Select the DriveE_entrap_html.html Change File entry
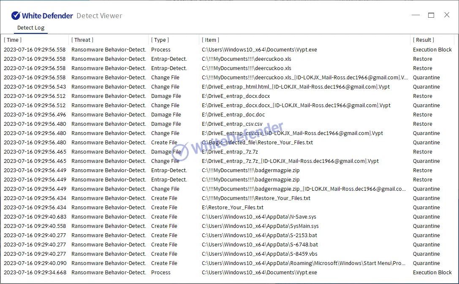The image size is (459, 284). pos(296,87)
